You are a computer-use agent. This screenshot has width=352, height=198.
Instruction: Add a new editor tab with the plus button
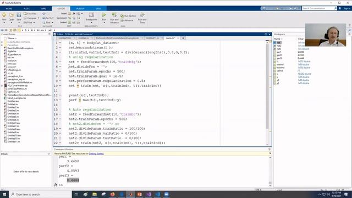pos(183,38)
